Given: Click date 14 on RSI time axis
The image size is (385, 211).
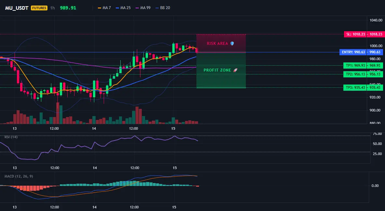Looking at the screenshot, I should [95, 168].
